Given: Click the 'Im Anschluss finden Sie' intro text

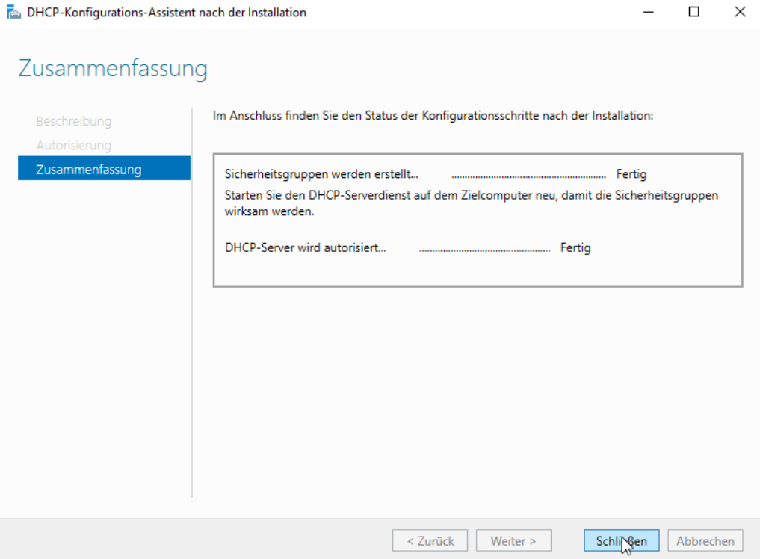Looking at the screenshot, I should coord(433,116).
